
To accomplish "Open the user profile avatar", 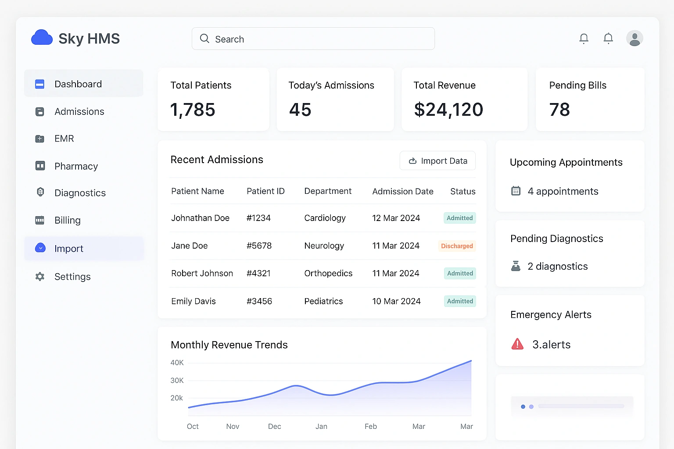I will coord(634,39).
